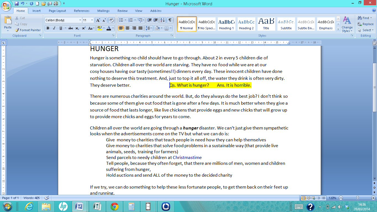Open the Windows Start menu
The width and height of the screenshot is (377, 212).
pyautogui.click(x=7, y=206)
